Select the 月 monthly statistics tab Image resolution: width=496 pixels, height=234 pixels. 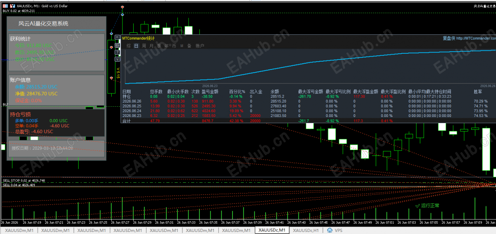tap(151, 46)
